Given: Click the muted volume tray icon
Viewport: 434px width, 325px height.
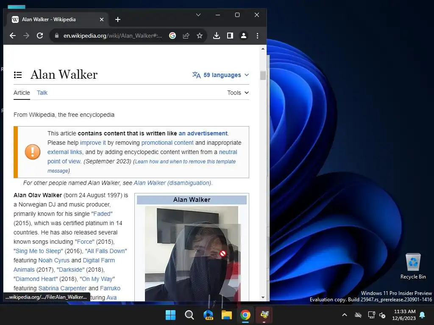Looking at the screenshot, I should point(383,315).
